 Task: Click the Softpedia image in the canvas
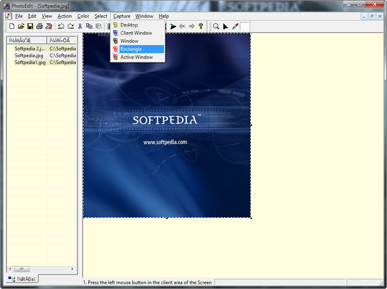click(167, 126)
